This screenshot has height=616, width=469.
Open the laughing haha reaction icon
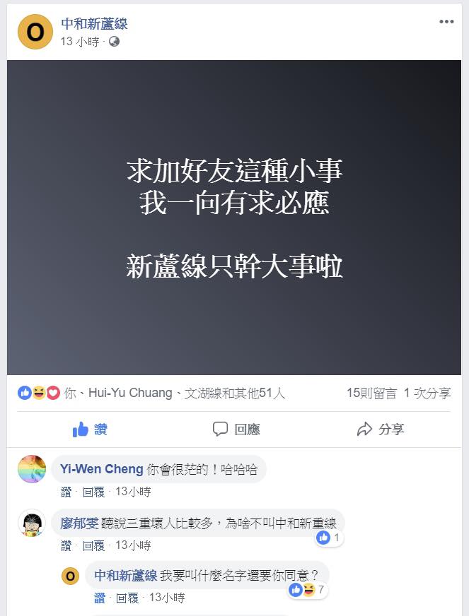pos(39,393)
